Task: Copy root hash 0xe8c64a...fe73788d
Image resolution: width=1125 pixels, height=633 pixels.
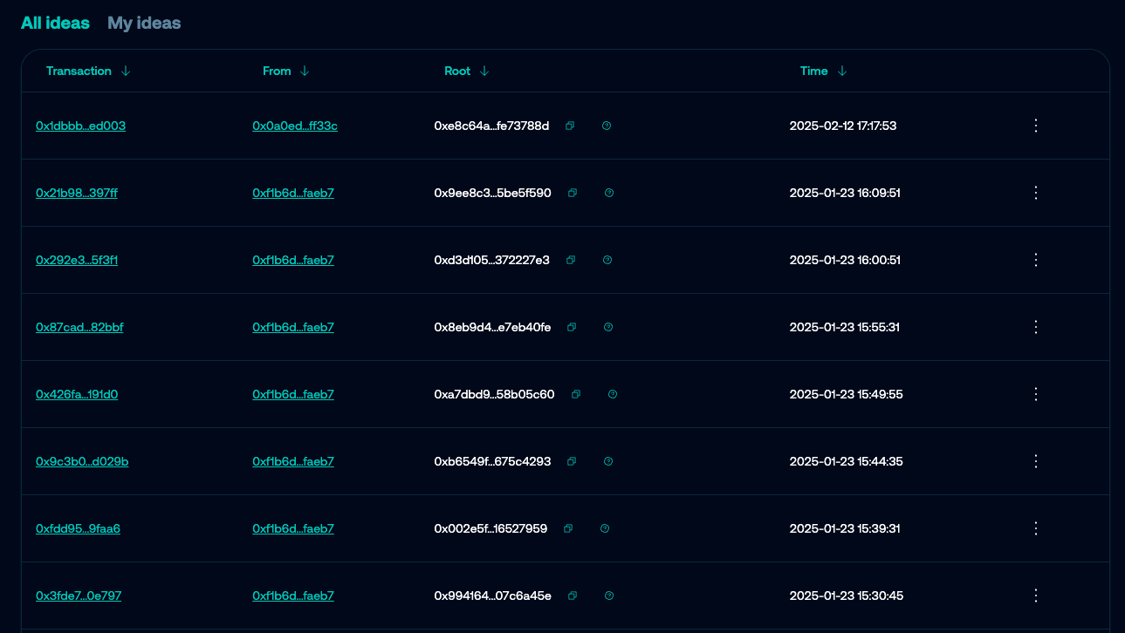Action: pyautogui.click(x=570, y=126)
